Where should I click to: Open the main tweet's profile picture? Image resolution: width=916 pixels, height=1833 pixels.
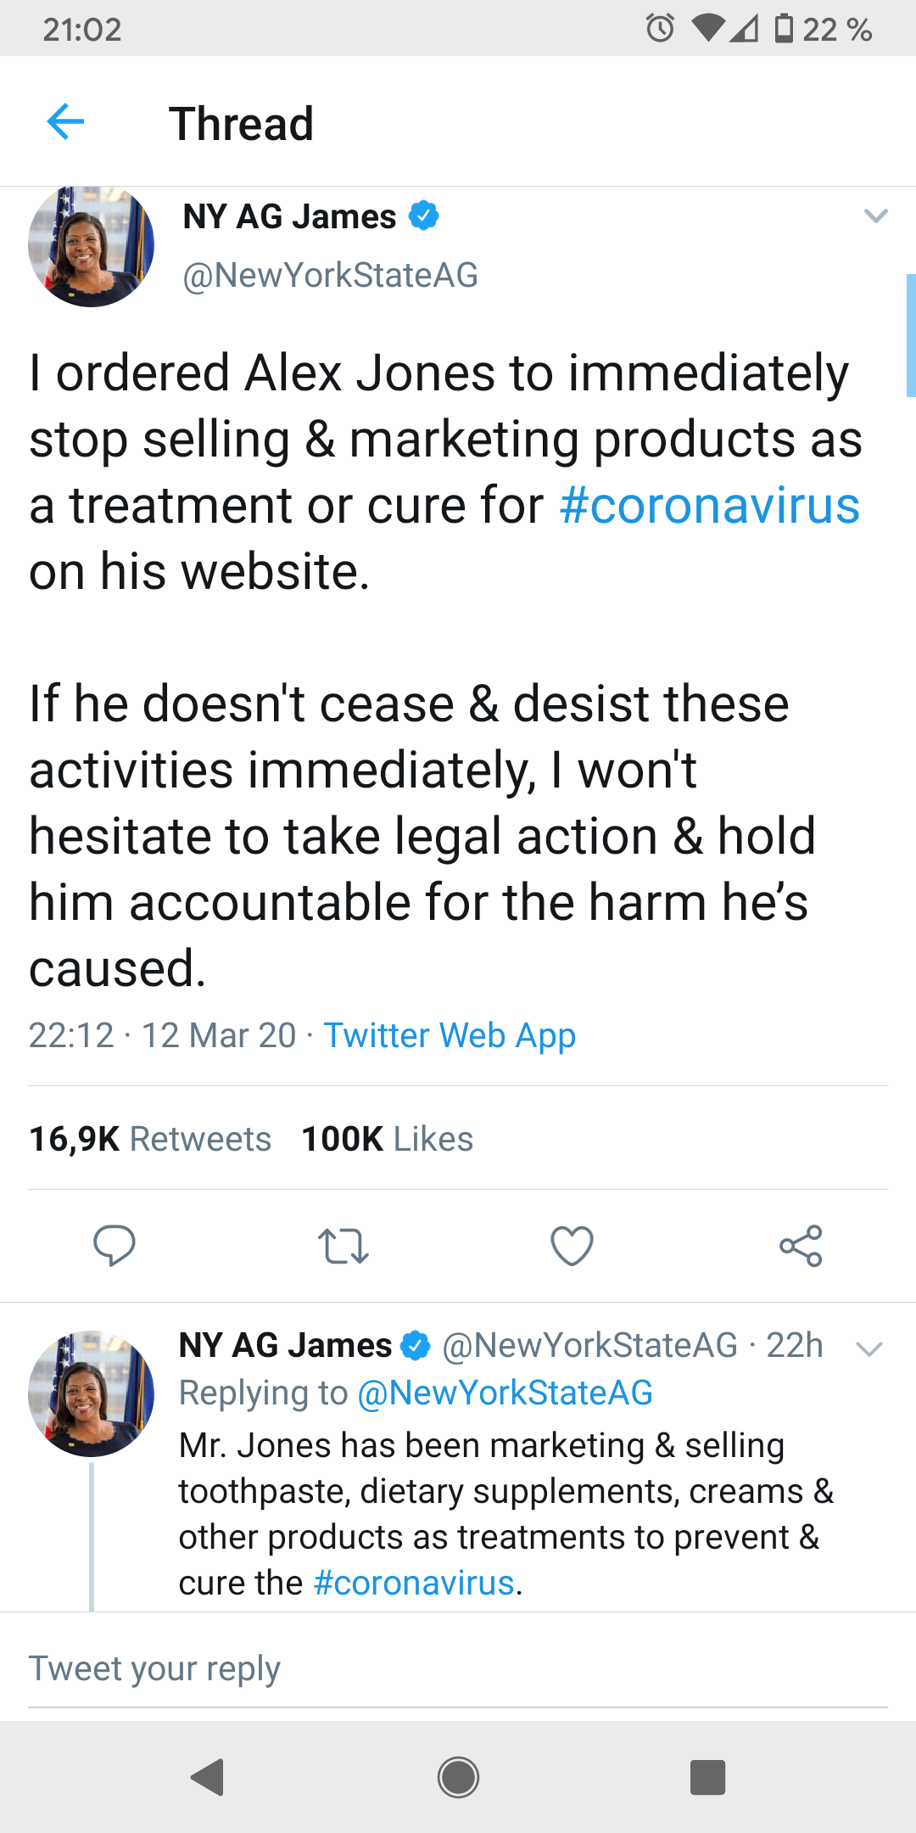tap(92, 246)
